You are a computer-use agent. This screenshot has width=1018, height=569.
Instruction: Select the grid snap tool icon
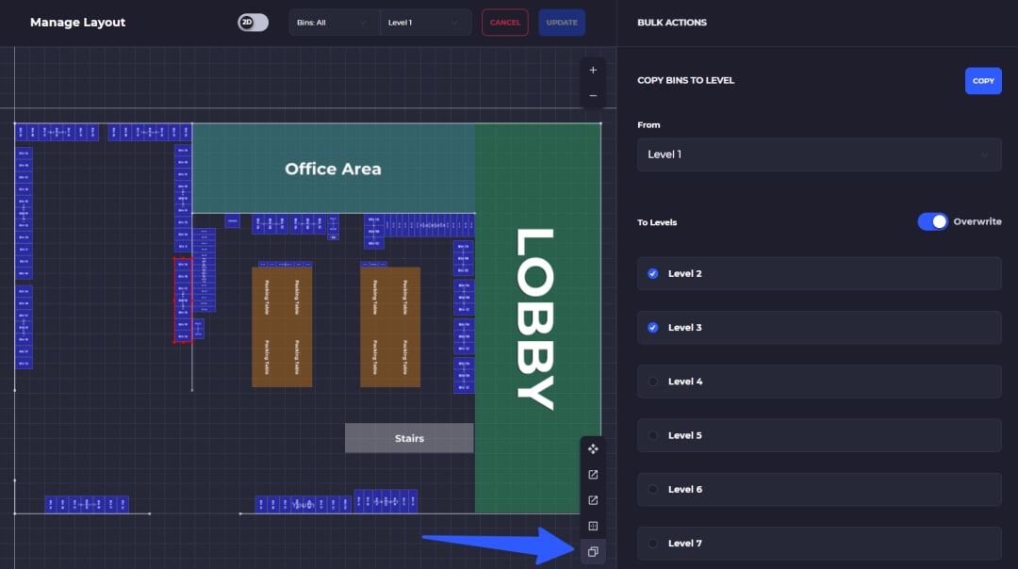593,527
